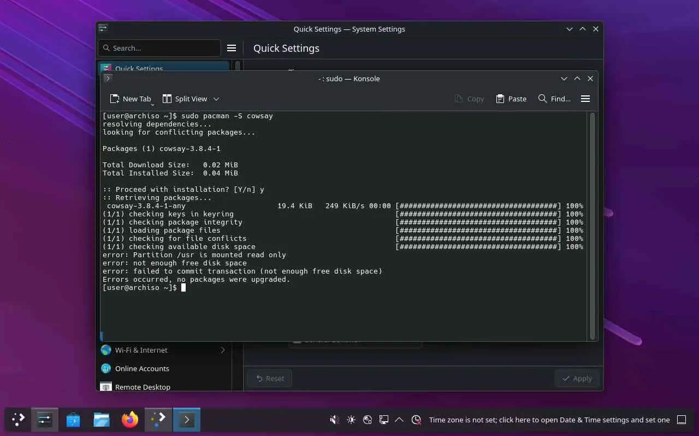
Task: Open the System Settings hamburger menu
Action: (232, 48)
